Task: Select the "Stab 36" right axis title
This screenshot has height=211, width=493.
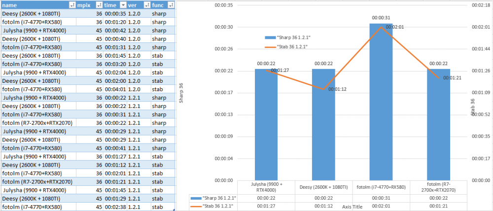Action: 472,107
